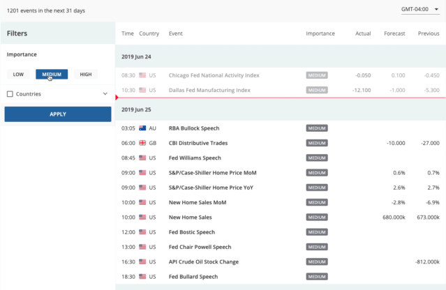446x290 pixels.
Task: Open the Dallas Fed Manufacturing Index event
Action: tap(209, 90)
